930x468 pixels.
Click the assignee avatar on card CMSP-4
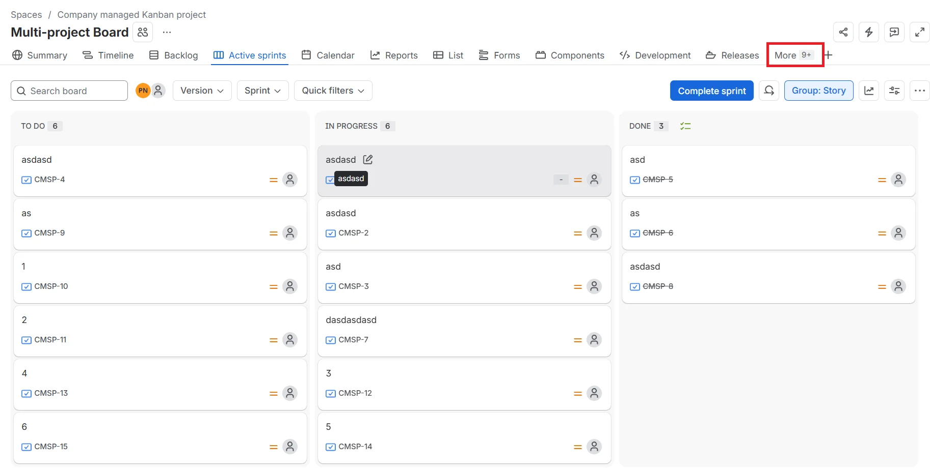point(290,180)
